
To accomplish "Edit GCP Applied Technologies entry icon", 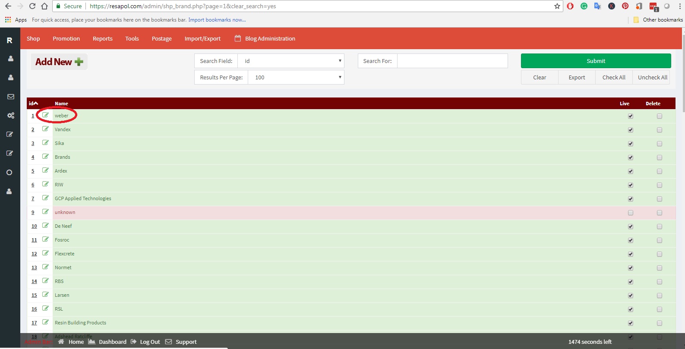I will point(45,198).
